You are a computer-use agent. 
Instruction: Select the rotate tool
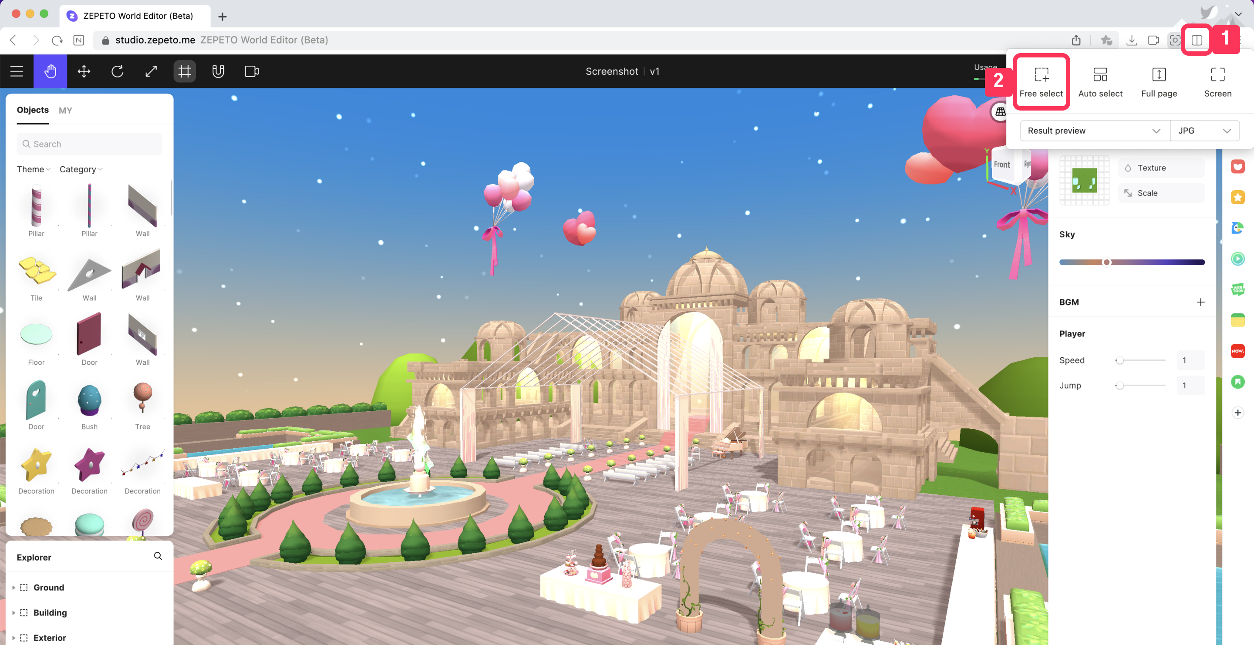[x=117, y=71]
